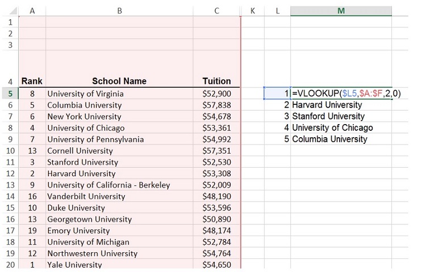Image resolution: width=426 pixels, height=272 pixels.
Task: Select row 12 header
Action: [x=10, y=173]
